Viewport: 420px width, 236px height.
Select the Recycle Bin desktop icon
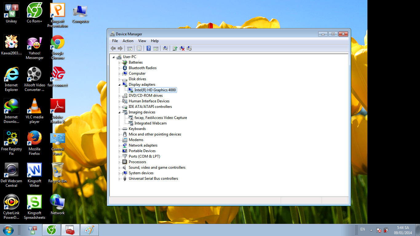coord(57,173)
